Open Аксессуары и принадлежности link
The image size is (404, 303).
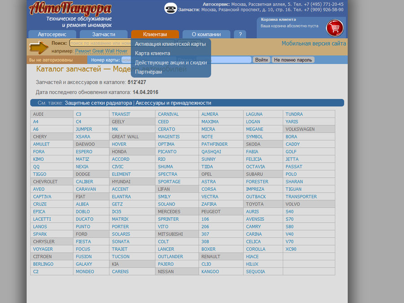(173, 103)
